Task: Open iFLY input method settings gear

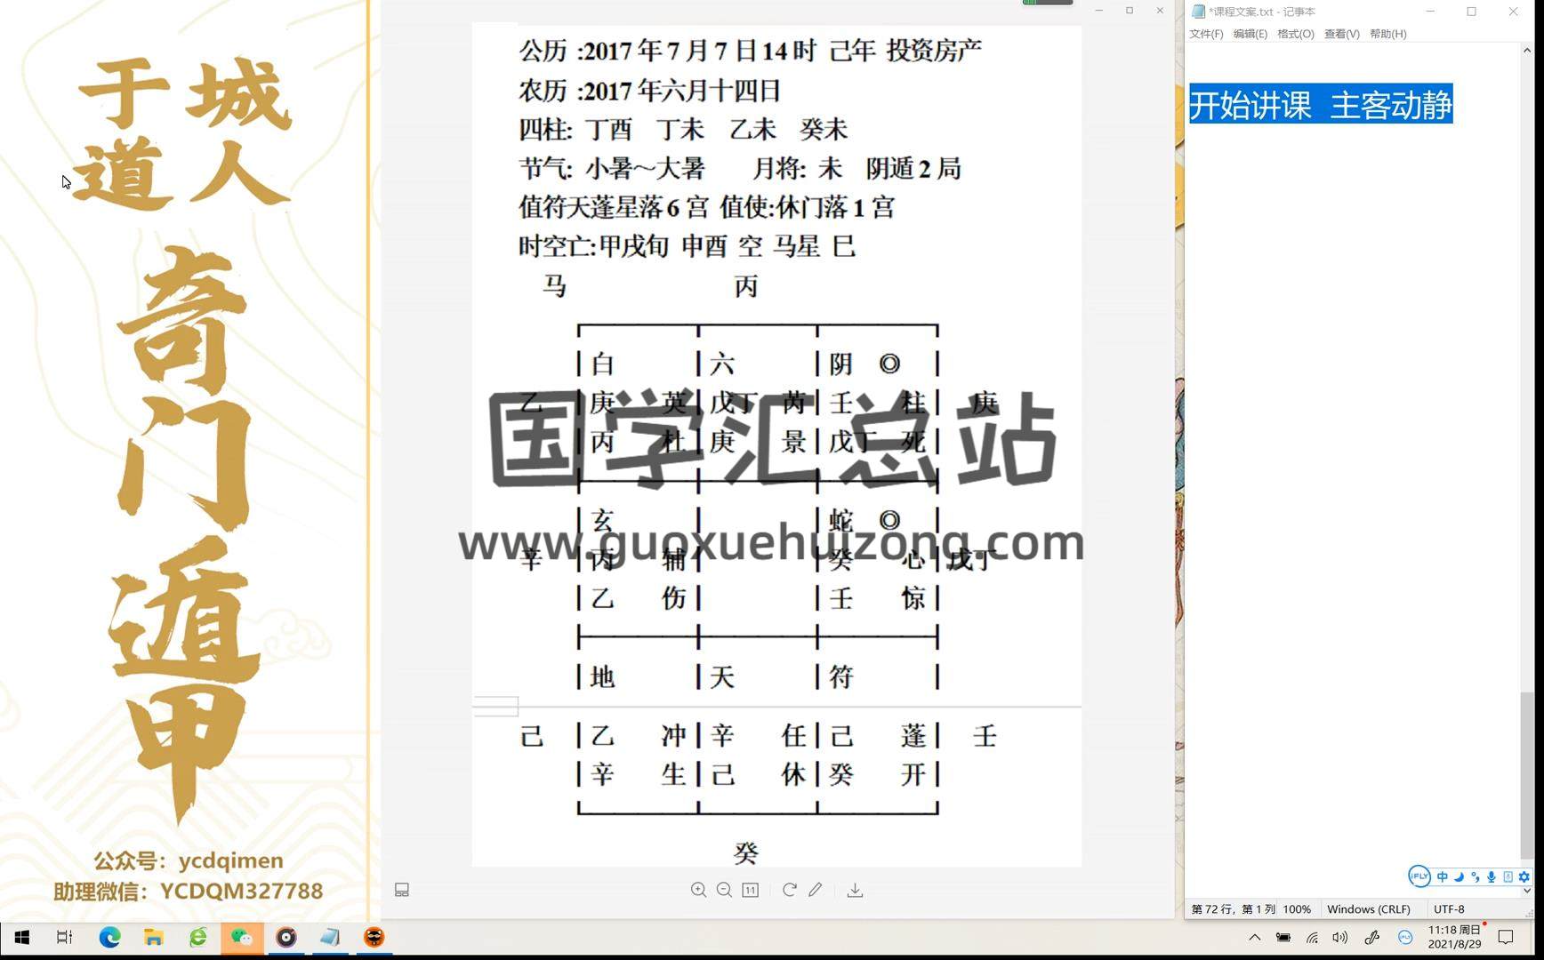Action: point(1524,876)
